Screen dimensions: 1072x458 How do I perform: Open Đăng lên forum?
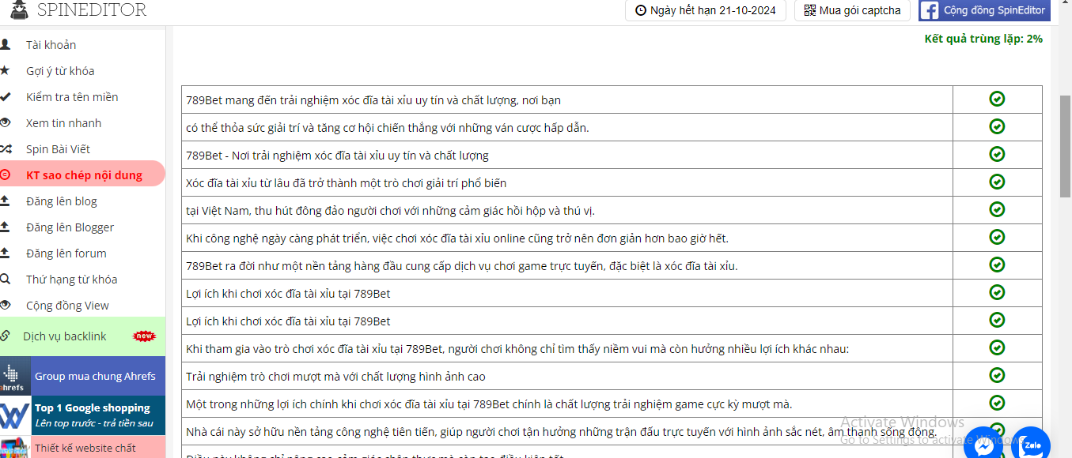[66, 253]
